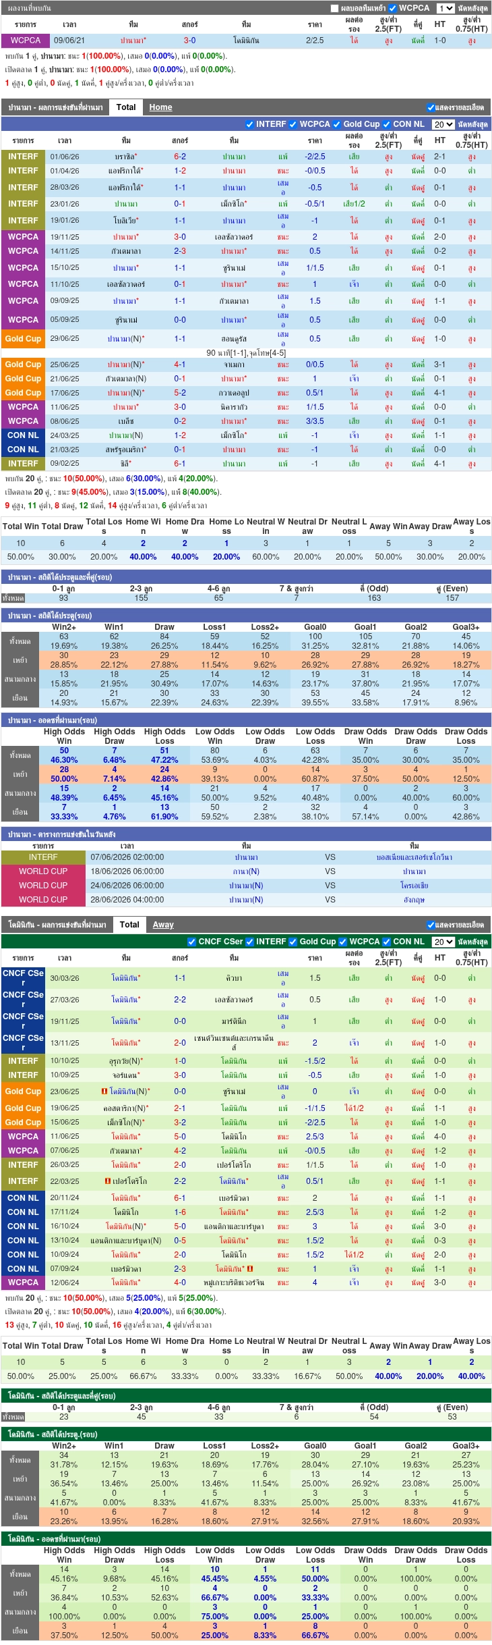Click โบลิเวีย team link on 19/01/26 row
Screen dimensions: 492x1645
coord(126,221)
